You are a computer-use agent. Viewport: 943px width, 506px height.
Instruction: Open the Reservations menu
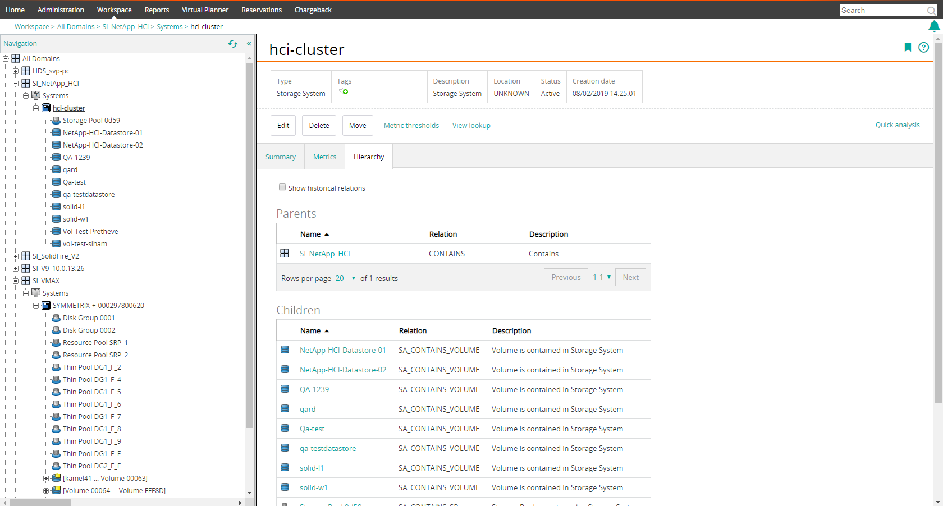pos(262,10)
